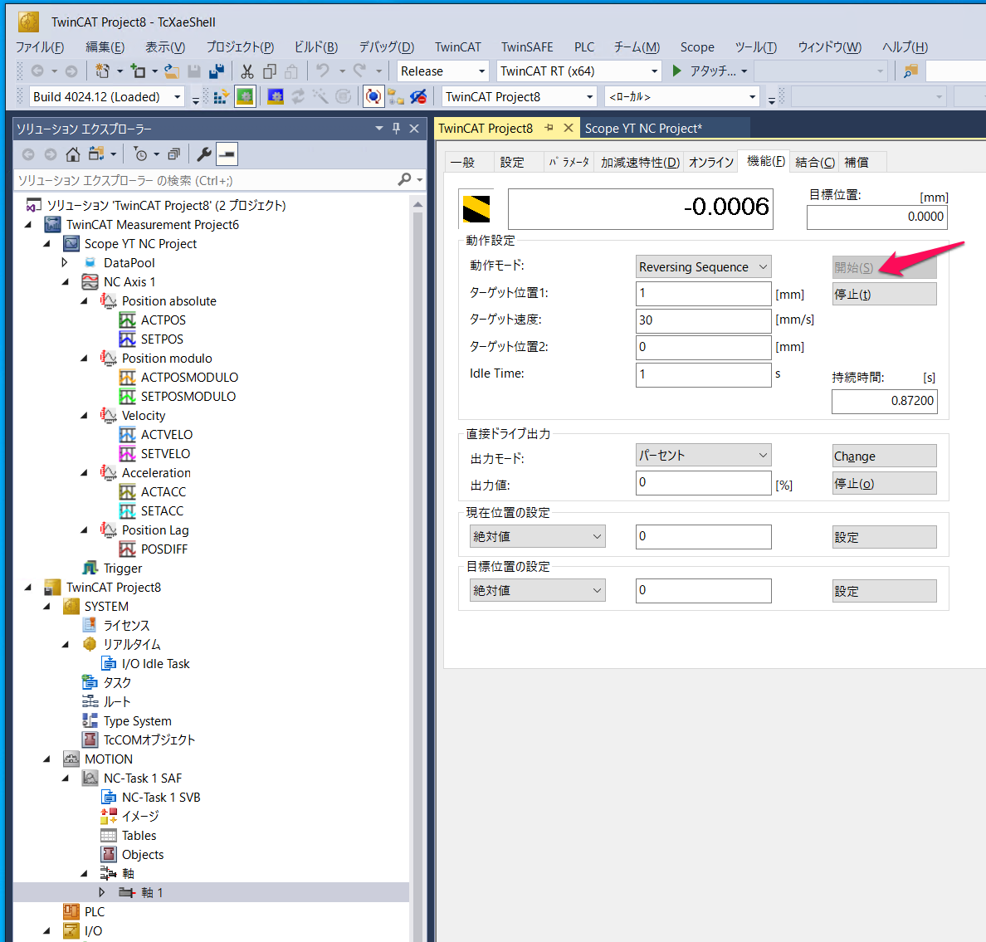Click the Collapse All icon in Solution Explorer
The image size is (986, 942).
tap(174, 154)
